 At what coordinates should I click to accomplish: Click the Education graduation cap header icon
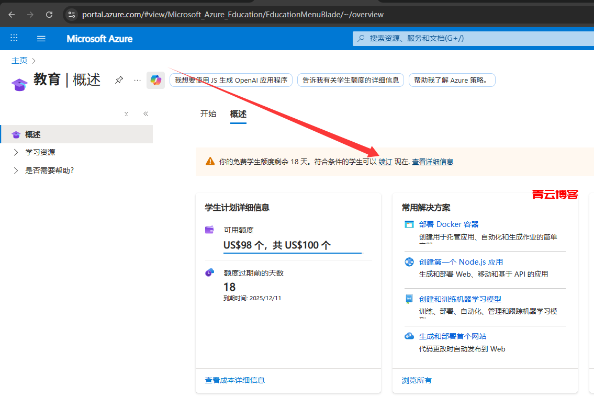coord(19,84)
